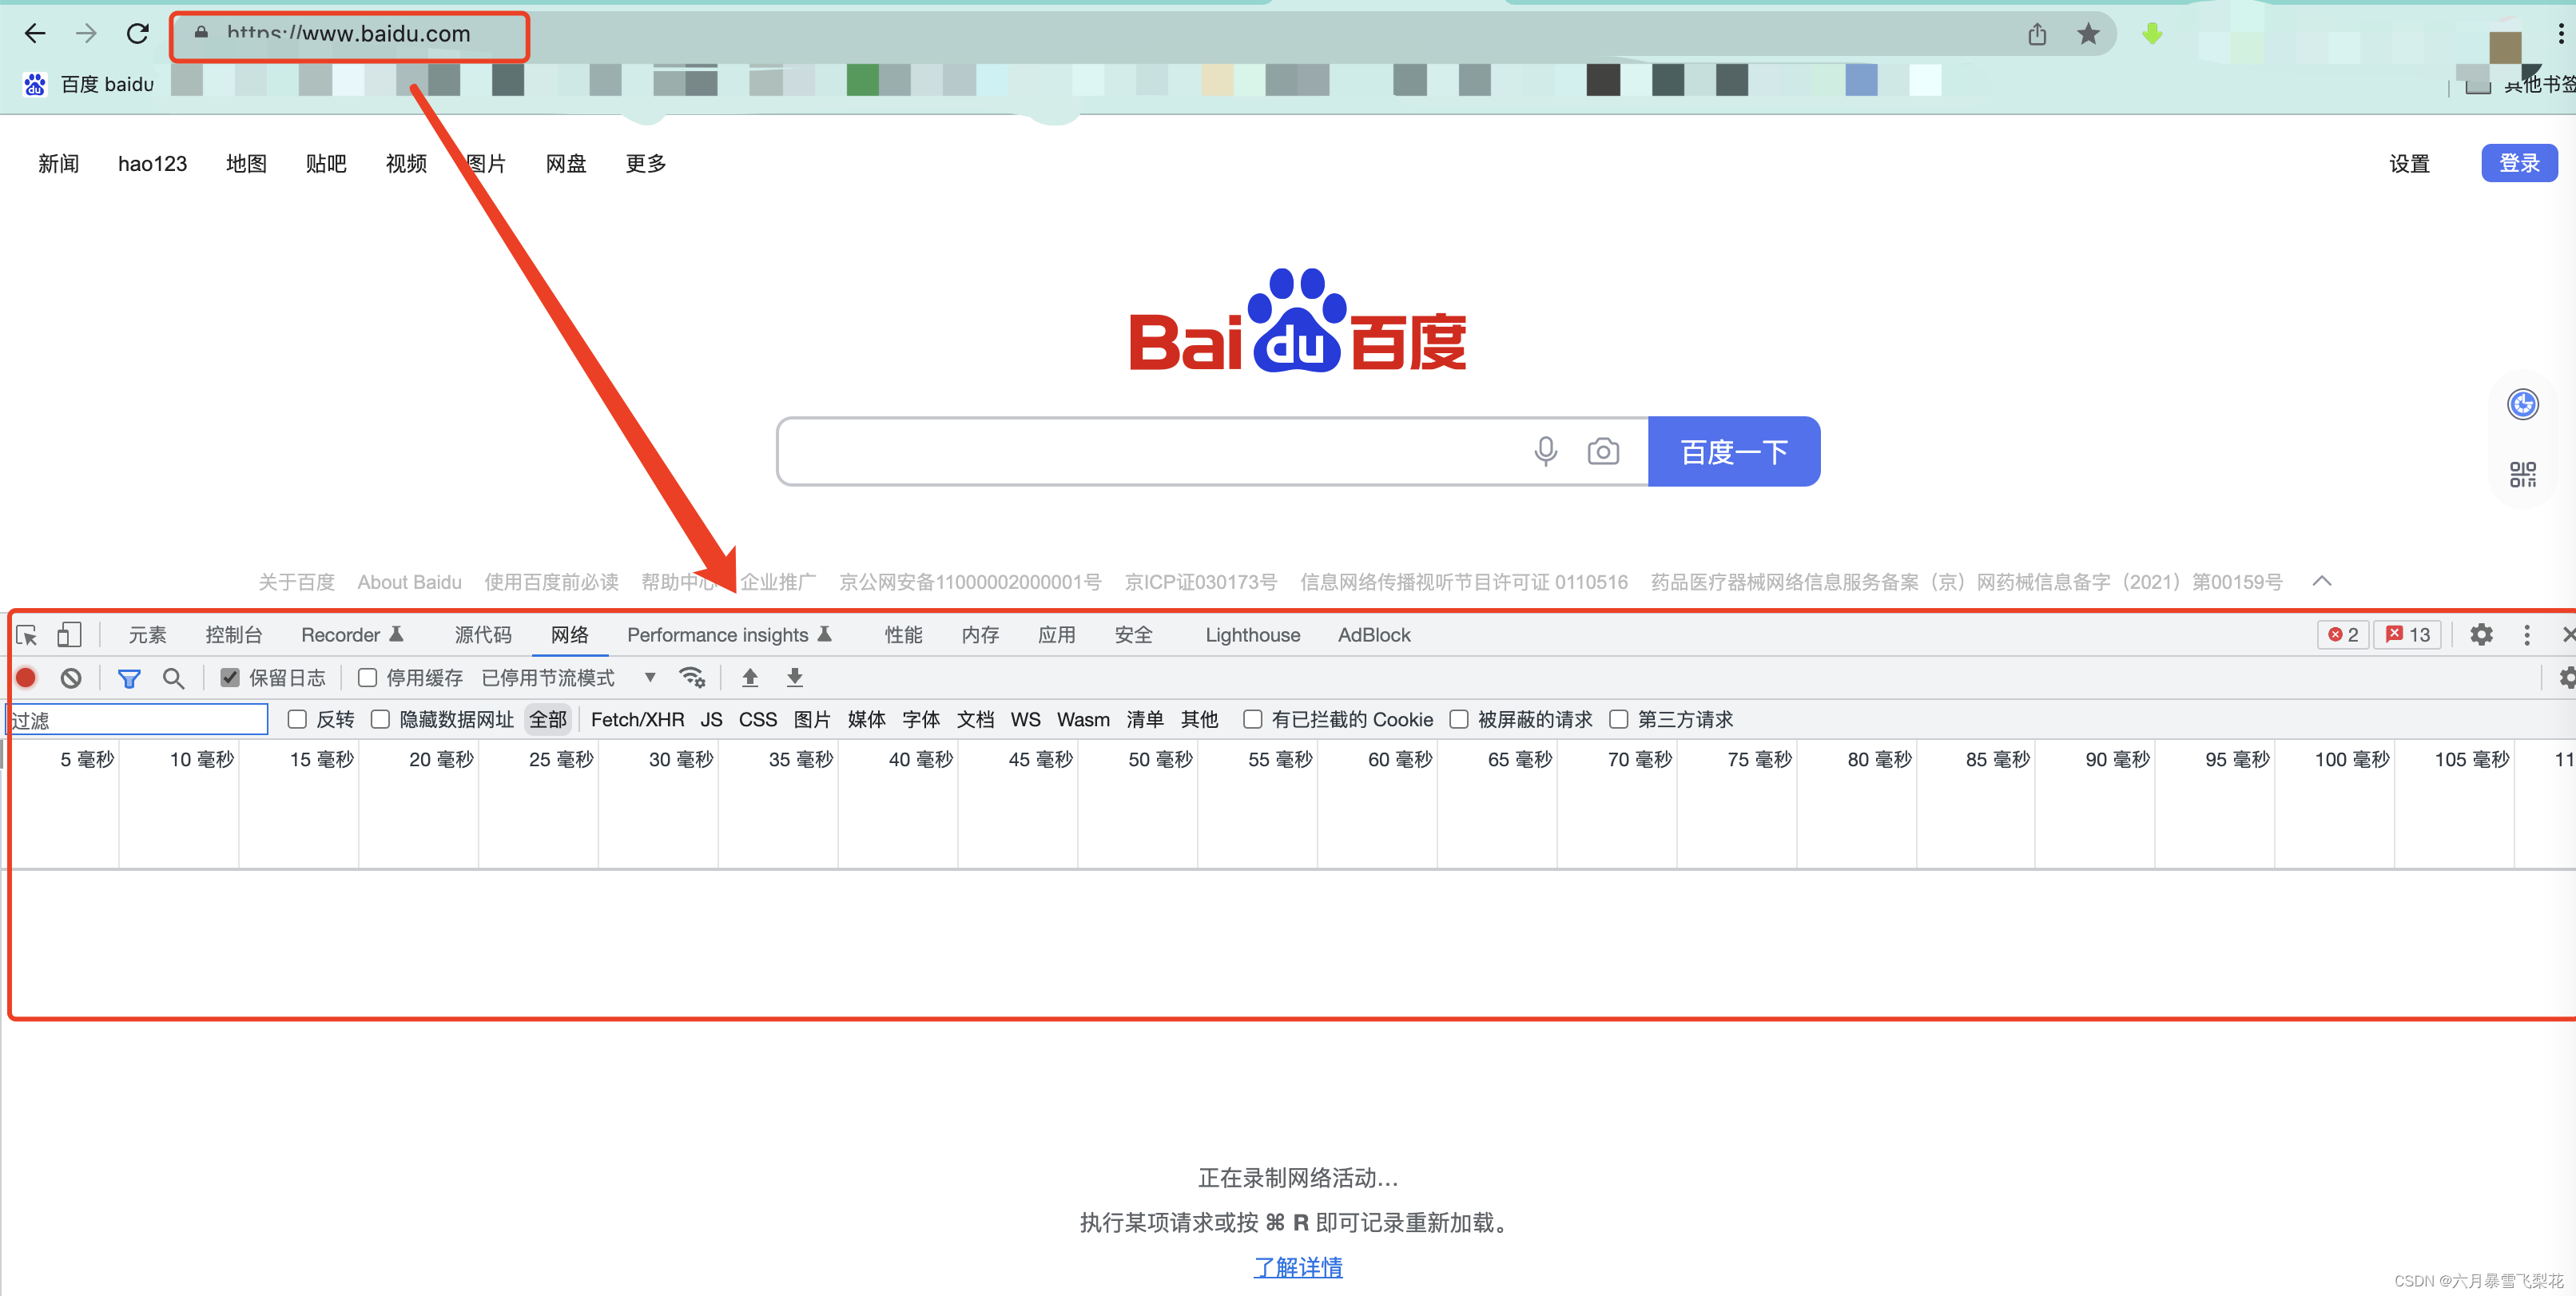This screenshot has width=2576, height=1296.
Task: Open 更多 menu in Baidu nav
Action: (x=645, y=163)
